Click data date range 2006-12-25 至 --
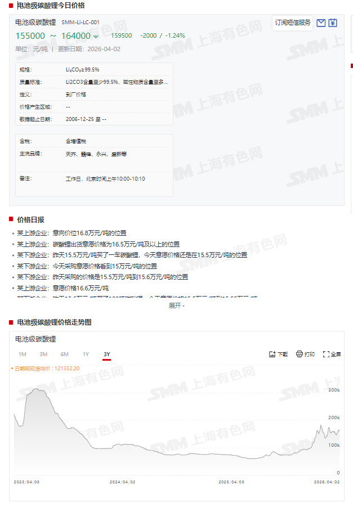The image size is (353, 507). (x=86, y=119)
